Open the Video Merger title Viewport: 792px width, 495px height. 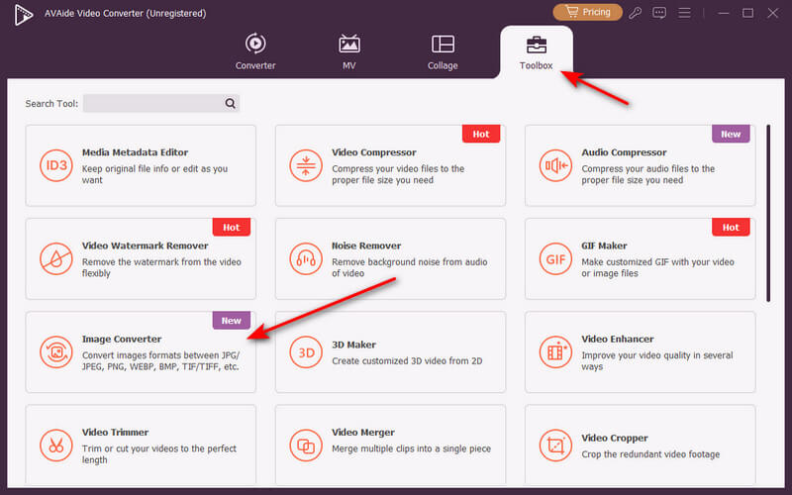coord(363,432)
